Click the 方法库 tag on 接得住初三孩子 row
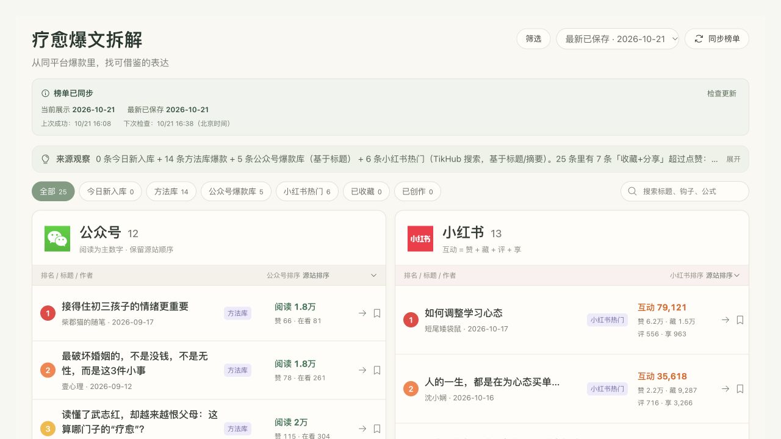The width and height of the screenshot is (781, 439). (237, 313)
